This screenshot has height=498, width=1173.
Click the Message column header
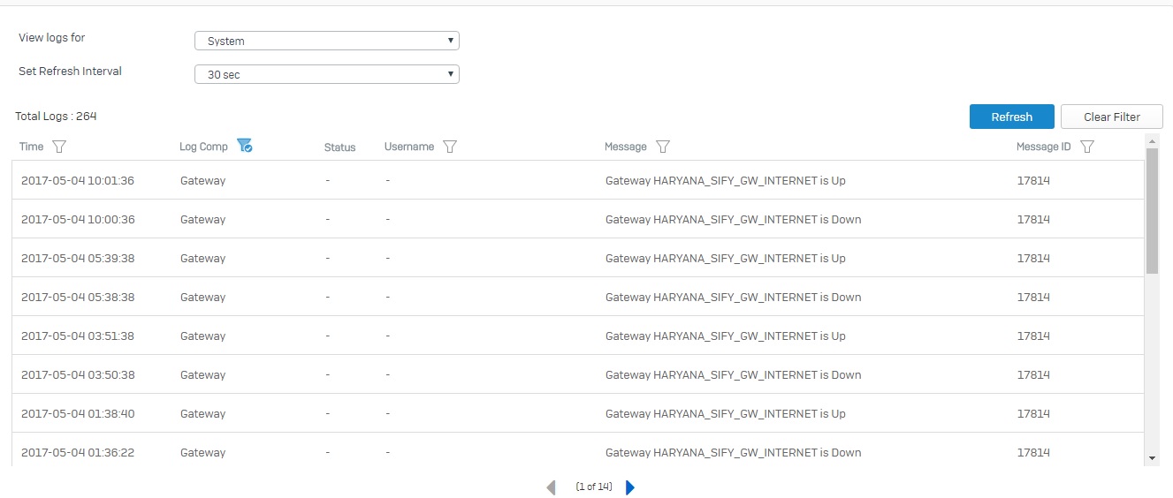coord(626,147)
